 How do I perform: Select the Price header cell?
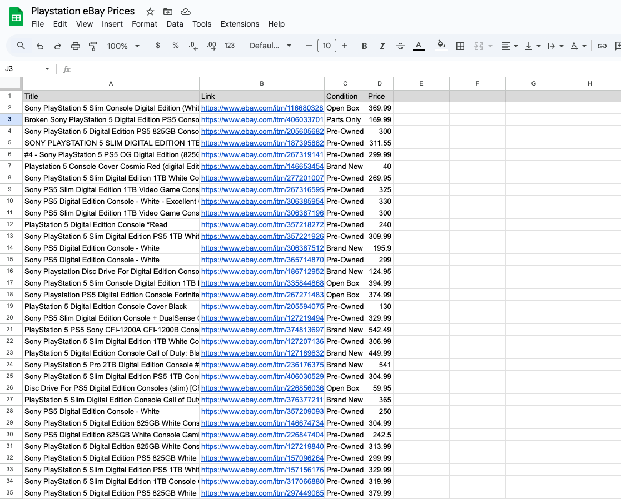pos(379,96)
